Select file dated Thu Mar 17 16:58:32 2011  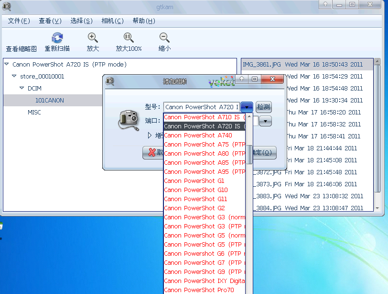pyautogui.click(x=323, y=124)
